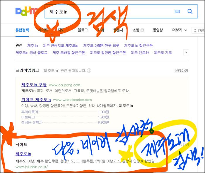Viewport: 205px width, 173px height.
Task: Select the 통합검색 tab
Action: point(22,30)
